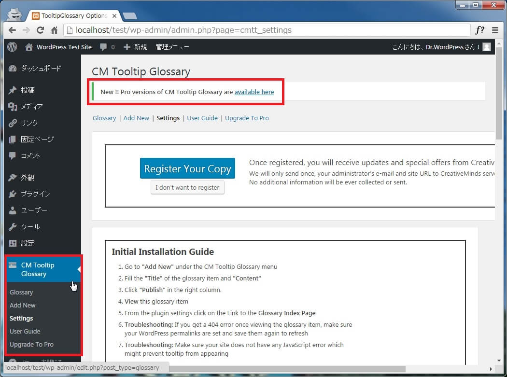This screenshot has height=377, width=507.
Task: Open 設定 in the sidebar menu
Action: (28, 243)
